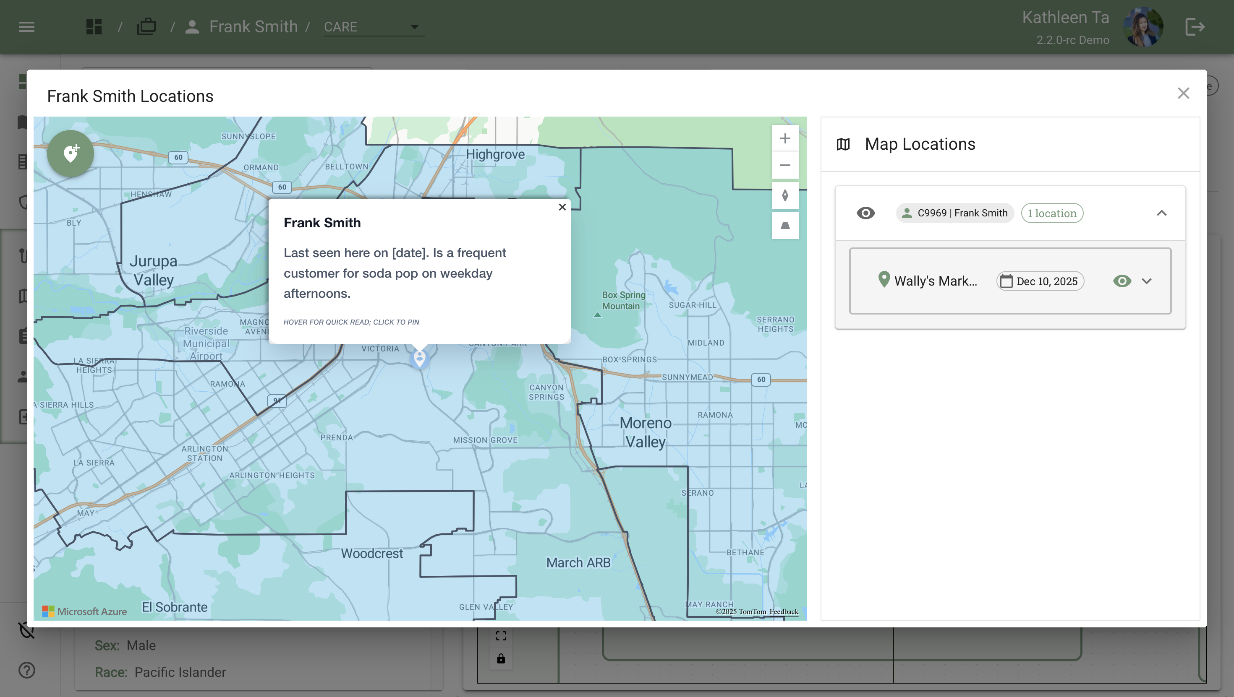Close the Frank Smith map popup

(x=562, y=207)
